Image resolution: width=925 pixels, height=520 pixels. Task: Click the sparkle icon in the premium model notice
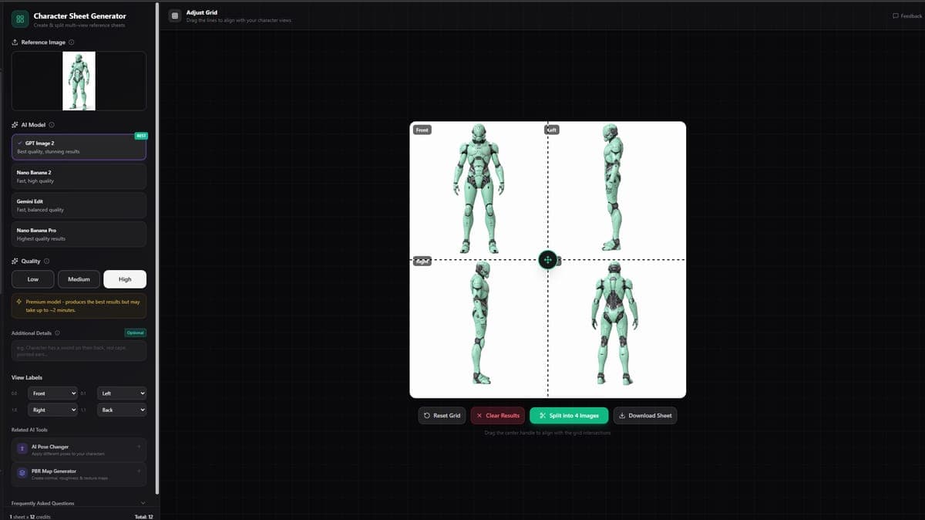pos(19,302)
